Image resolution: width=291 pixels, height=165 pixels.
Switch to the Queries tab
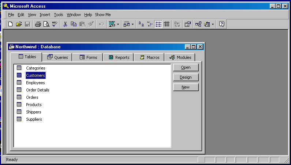[x=57, y=57]
